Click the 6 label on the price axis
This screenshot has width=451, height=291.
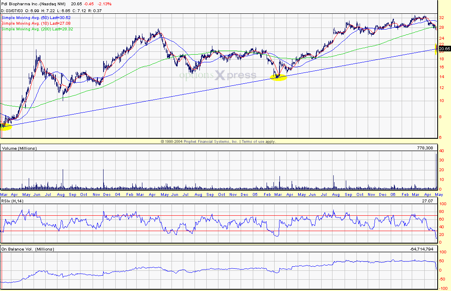tap(440, 137)
